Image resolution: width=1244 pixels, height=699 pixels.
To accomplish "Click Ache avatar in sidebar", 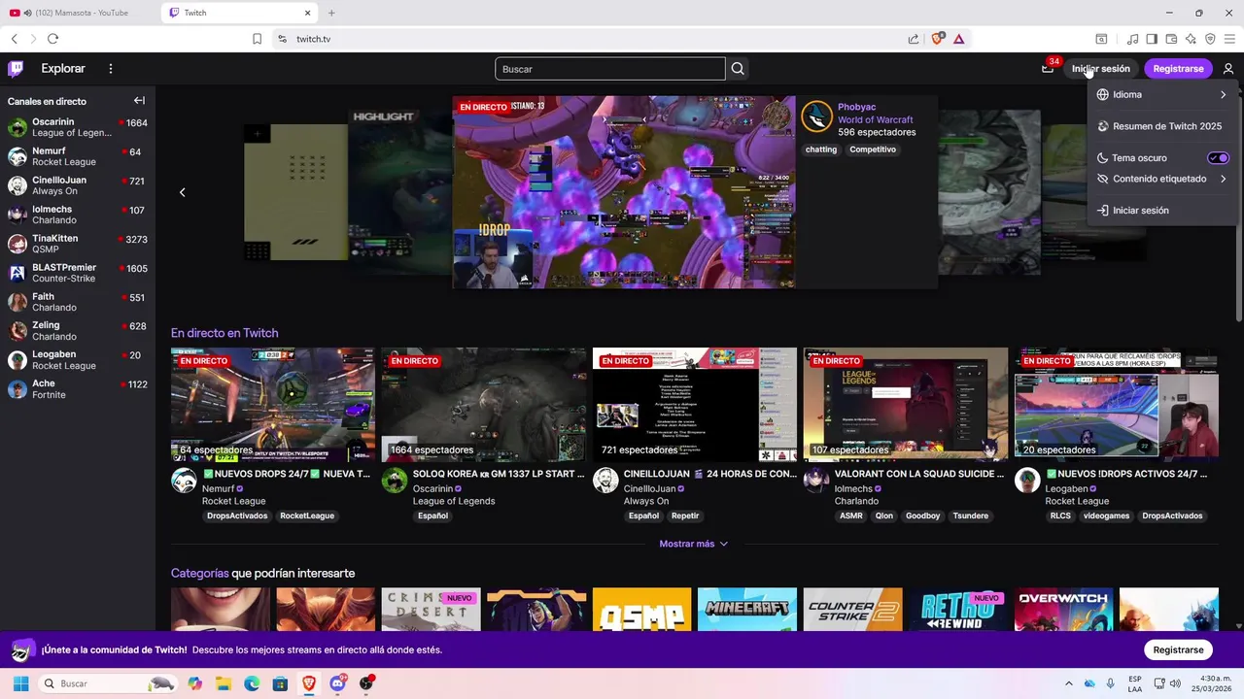I will (x=17, y=389).
